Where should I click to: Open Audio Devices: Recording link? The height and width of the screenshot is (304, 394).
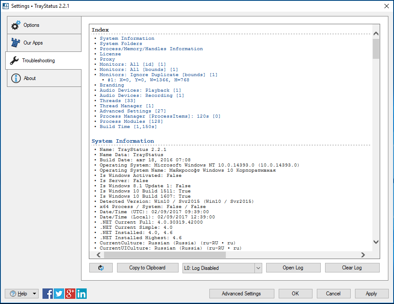pyautogui.click(x=142, y=96)
